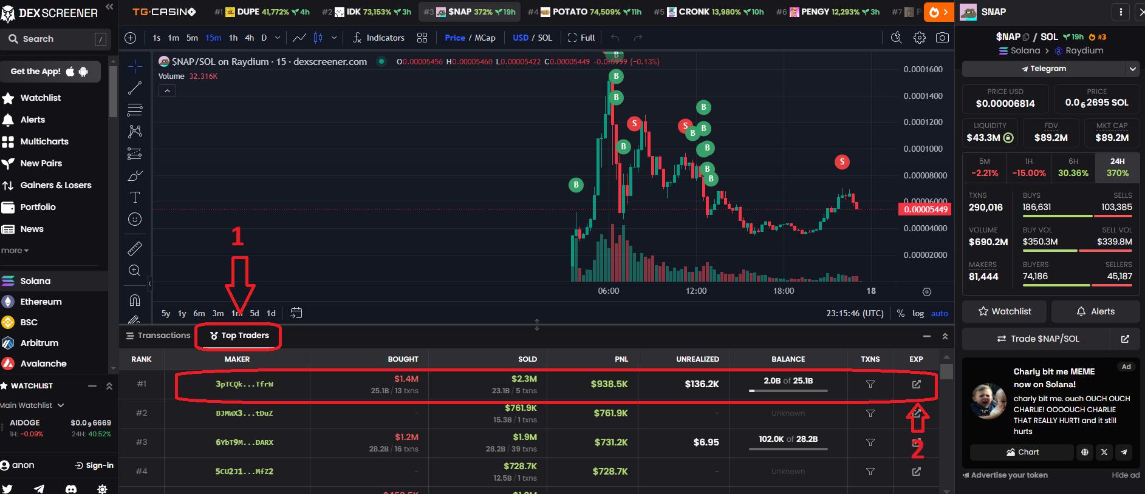Select the 4h chart interval
1145x494 pixels.
coord(249,38)
